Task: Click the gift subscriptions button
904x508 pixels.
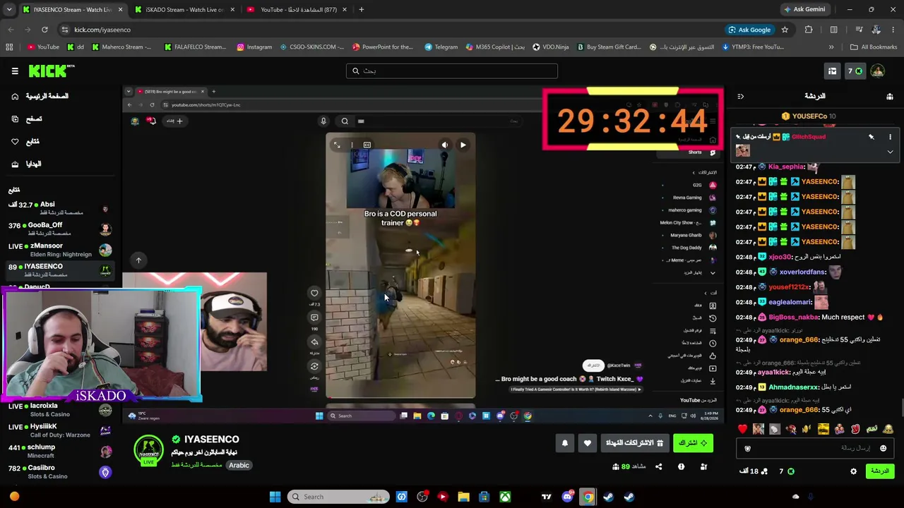Action: pyautogui.click(x=634, y=443)
